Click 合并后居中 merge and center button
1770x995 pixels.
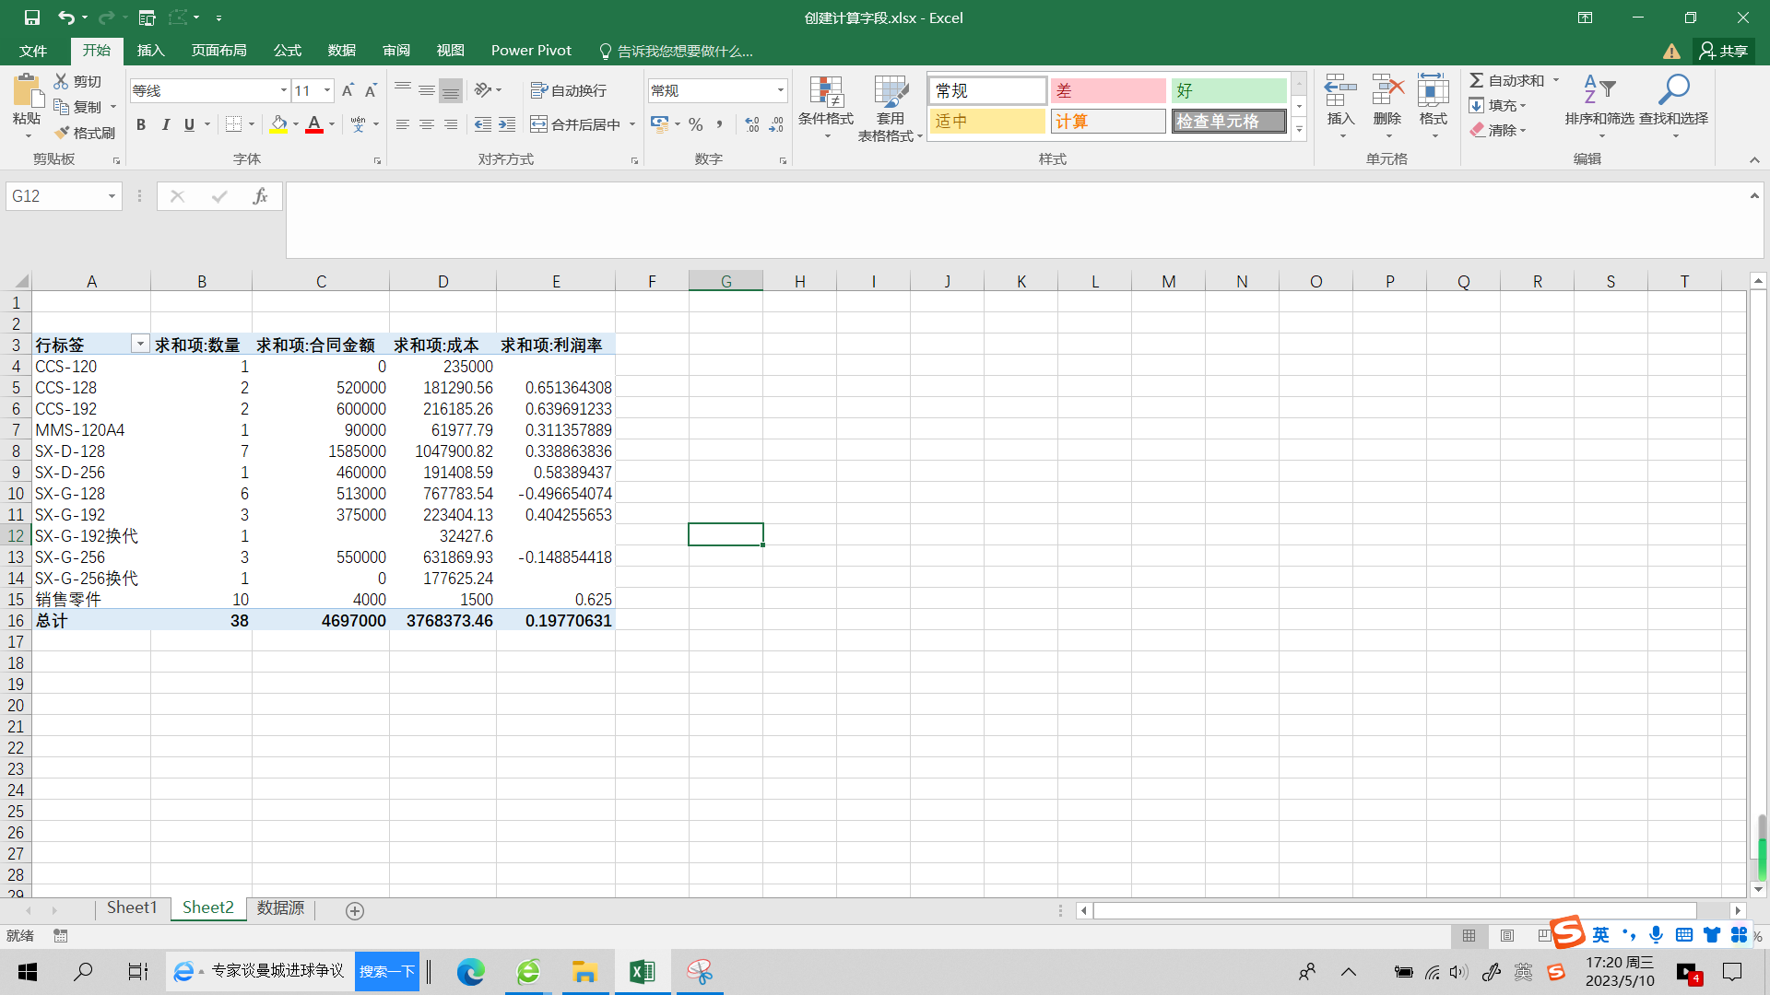tap(575, 124)
